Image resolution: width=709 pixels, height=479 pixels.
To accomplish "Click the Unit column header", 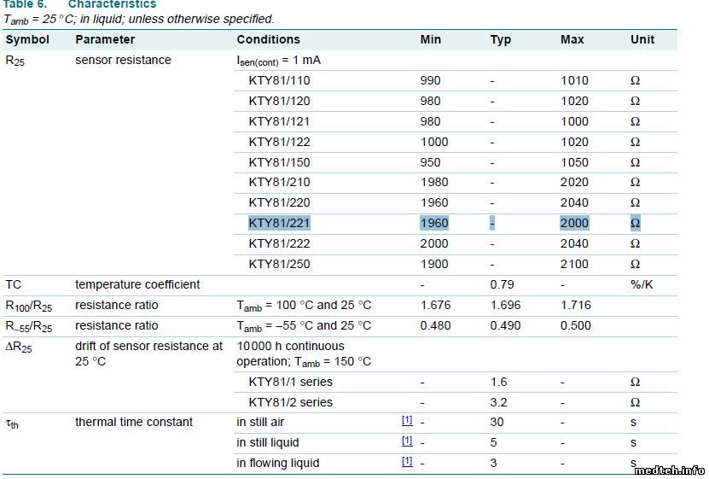I will point(642,39).
